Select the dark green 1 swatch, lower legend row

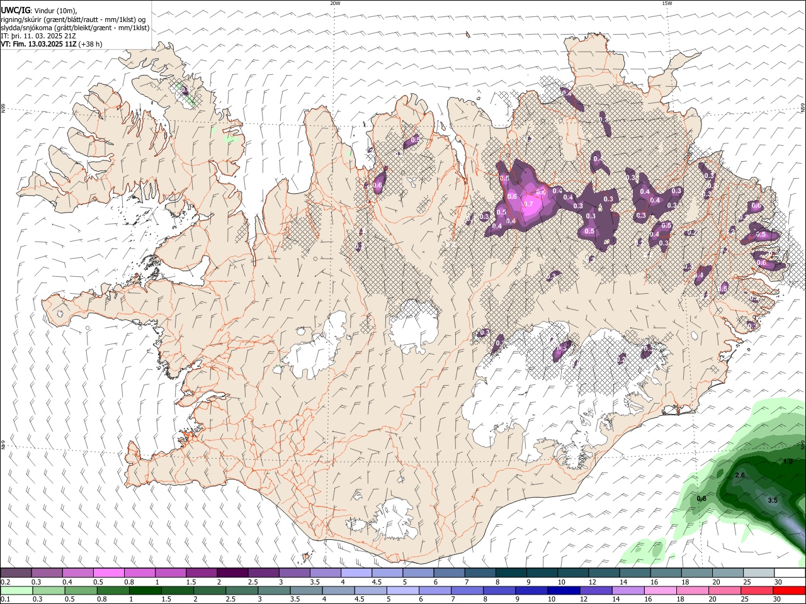[145, 590]
